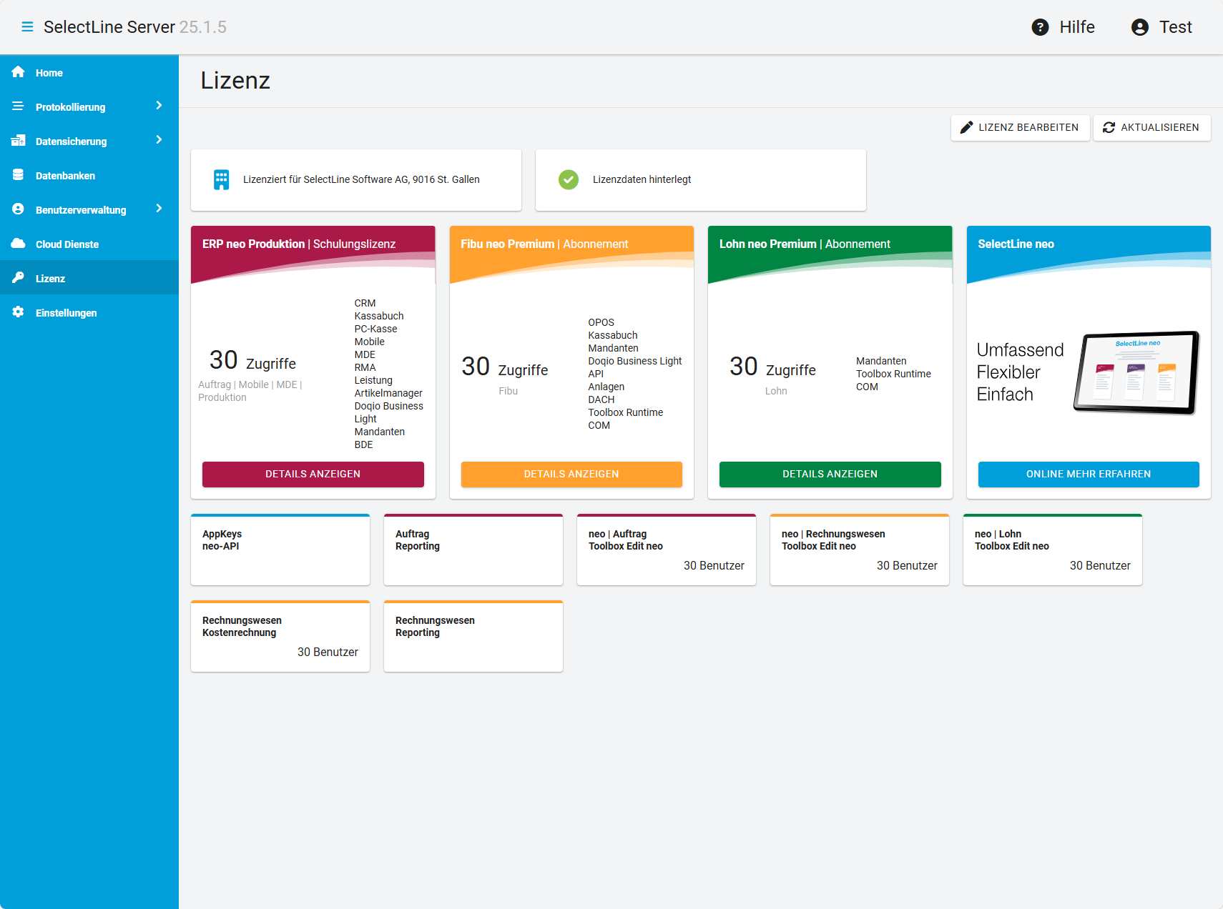Click the building icon beside Lizenziert für
The width and height of the screenshot is (1223, 909).
click(222, 180)
